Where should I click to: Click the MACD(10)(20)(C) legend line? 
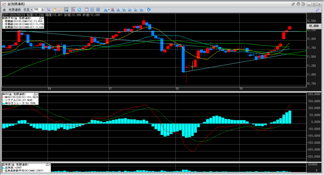pyautogui.click(x=20, y=97)
